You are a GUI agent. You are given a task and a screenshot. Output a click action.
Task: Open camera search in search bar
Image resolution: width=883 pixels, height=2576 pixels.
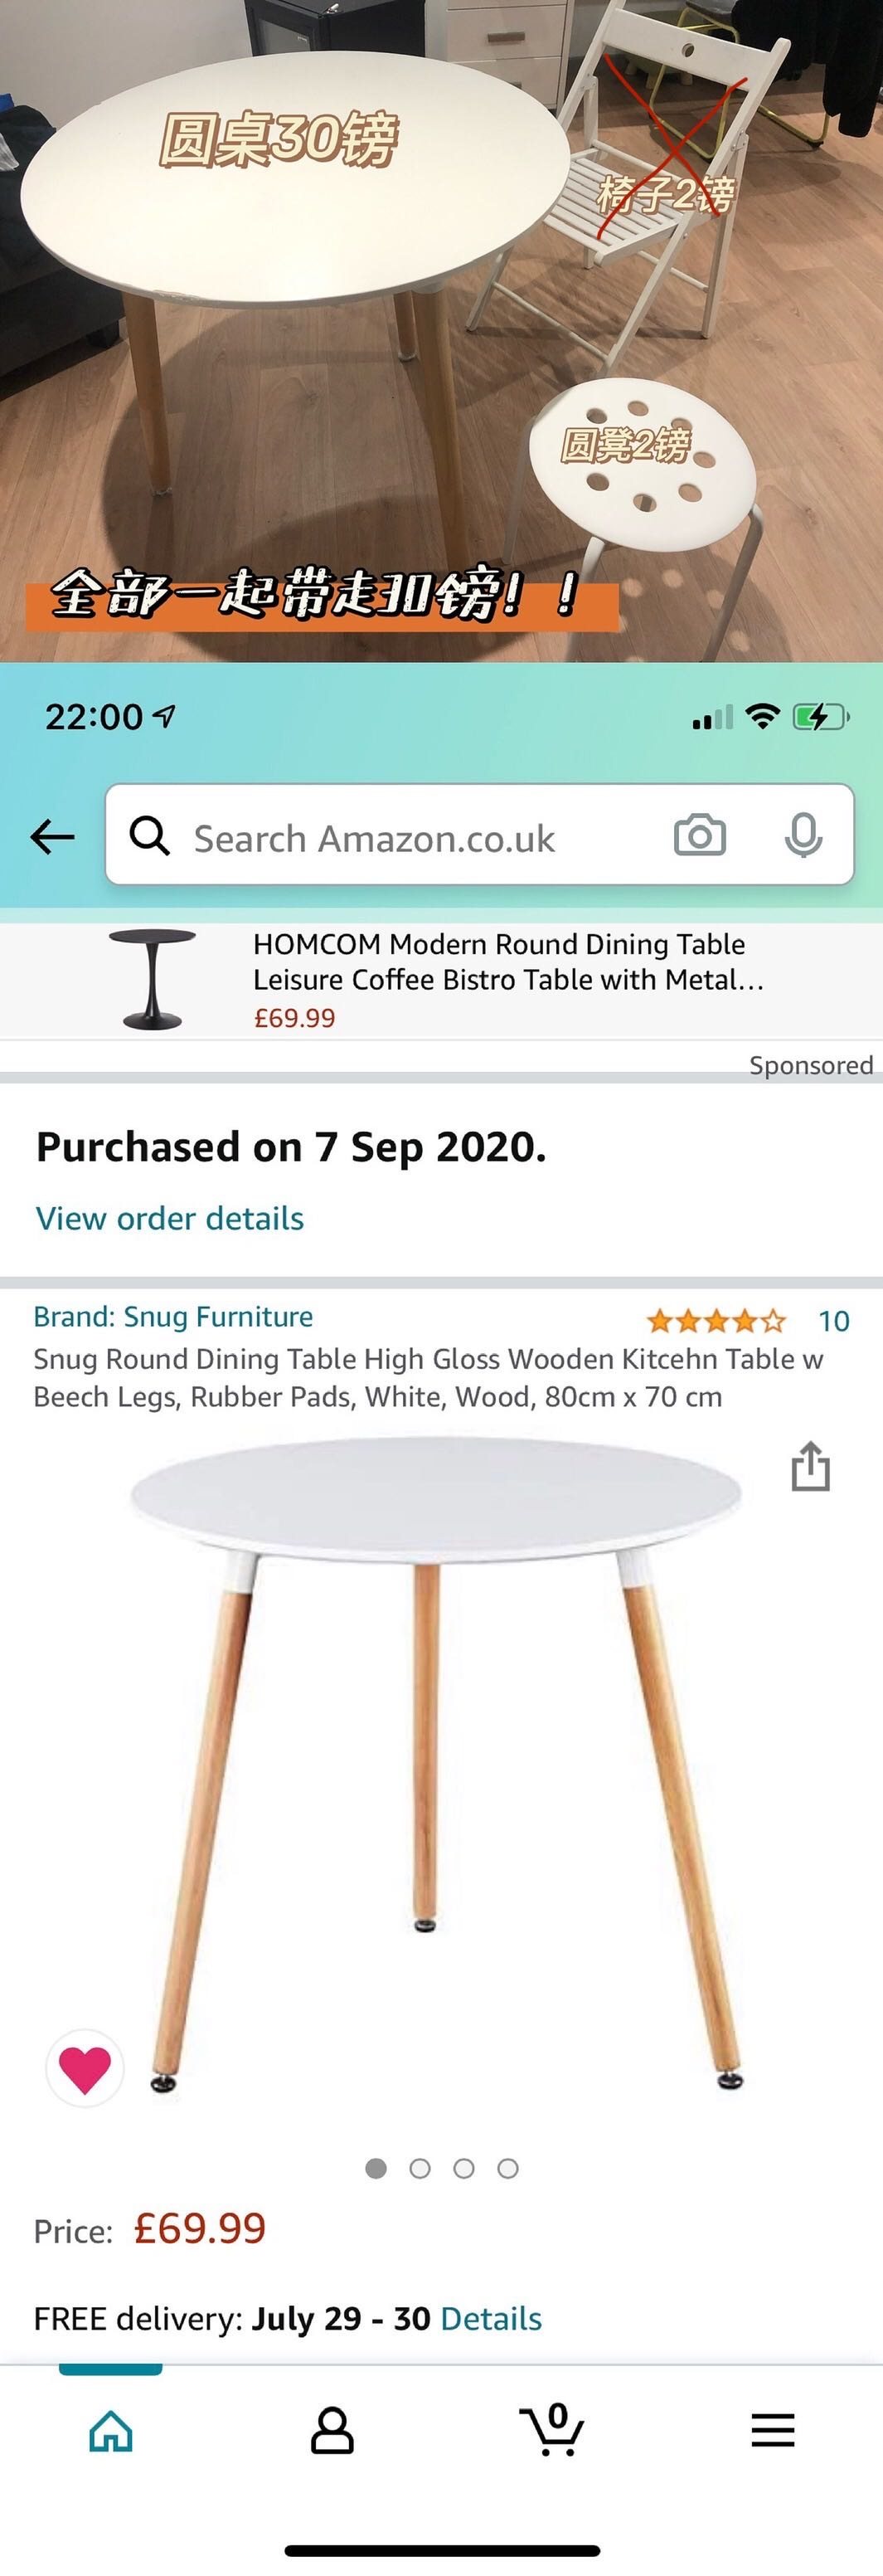(x=699, y=835)
